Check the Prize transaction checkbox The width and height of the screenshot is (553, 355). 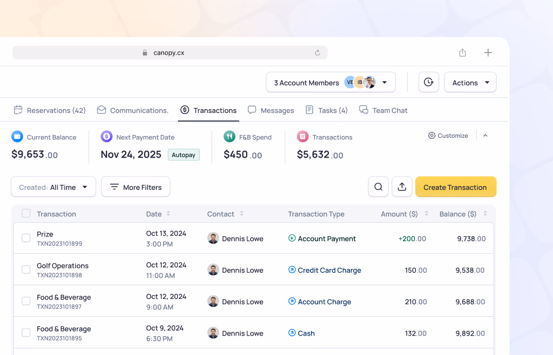click(26, 238)
